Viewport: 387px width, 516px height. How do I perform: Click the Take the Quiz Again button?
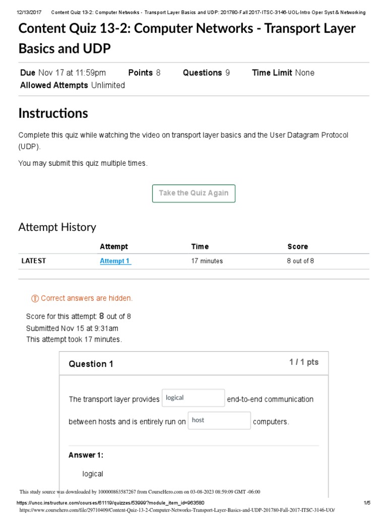(x=193, y=193)
